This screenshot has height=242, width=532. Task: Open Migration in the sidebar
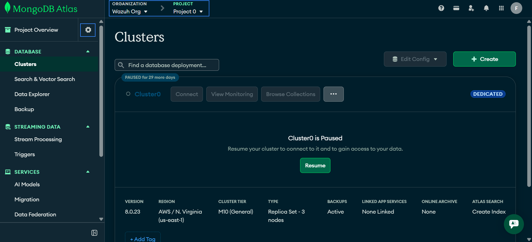[x=27, y=199]
